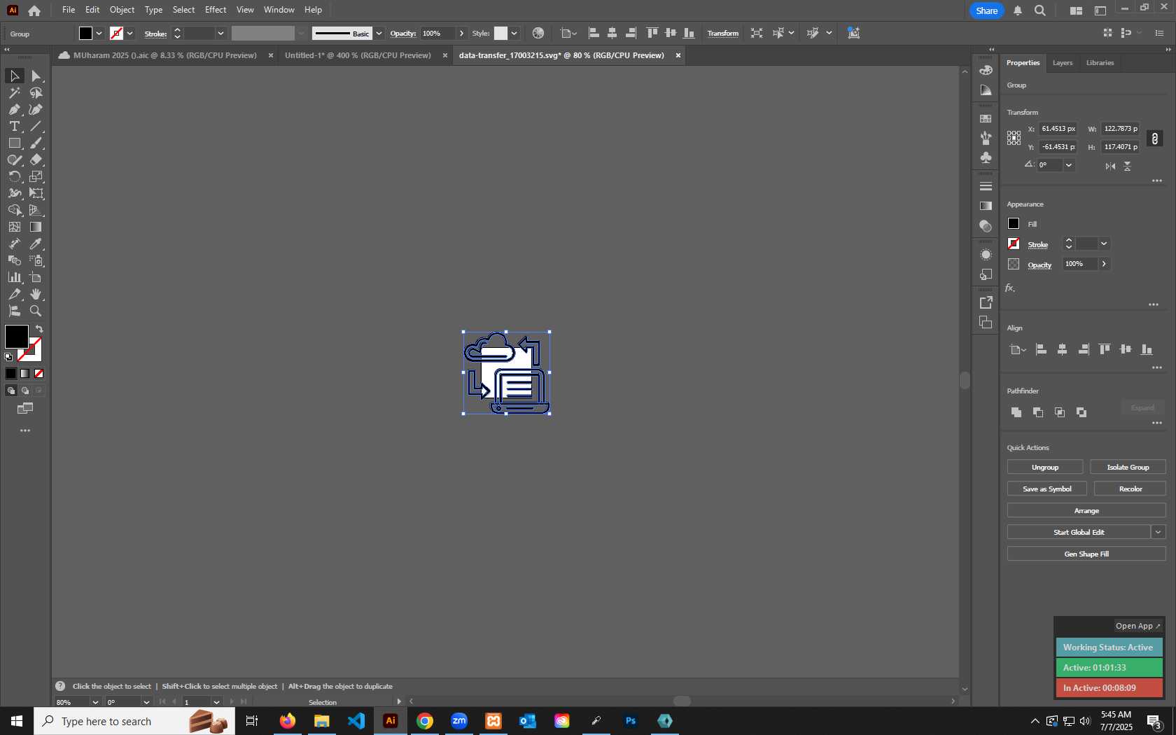Screen dimensions: 1176x735
Task: Click X position field in Transform
Action: 1058,129
